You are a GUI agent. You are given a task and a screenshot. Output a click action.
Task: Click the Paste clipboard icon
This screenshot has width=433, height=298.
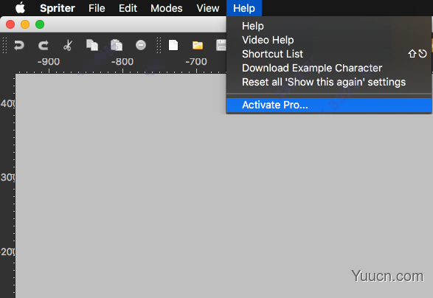pyautogui.click(x=117, y=45)
